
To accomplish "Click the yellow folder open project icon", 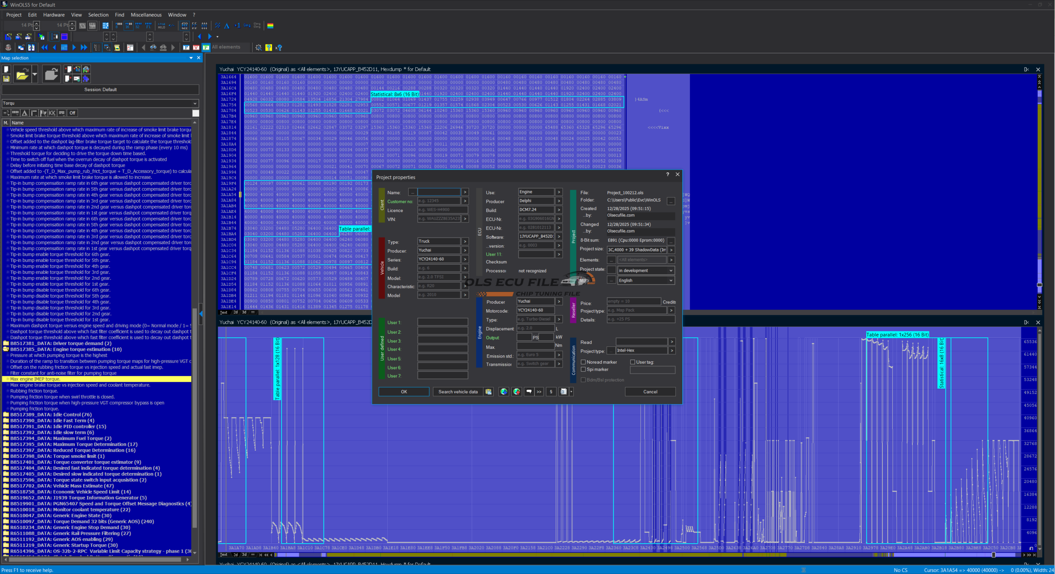I will [22, 75].
